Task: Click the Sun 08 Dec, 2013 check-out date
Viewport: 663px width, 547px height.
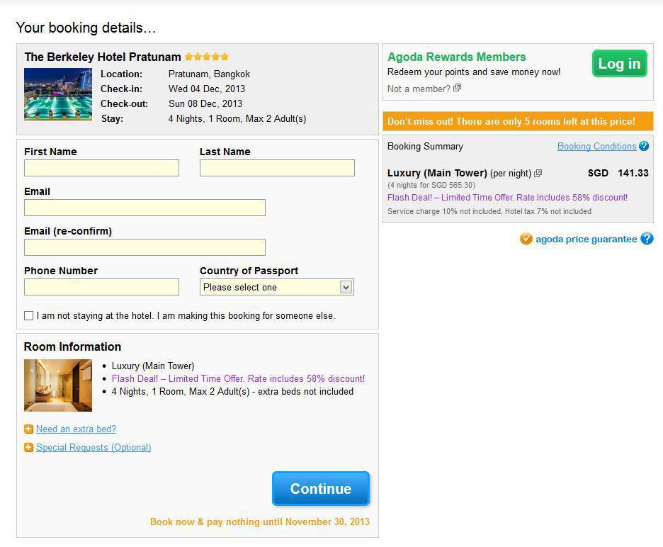Action: coord(205,103)
